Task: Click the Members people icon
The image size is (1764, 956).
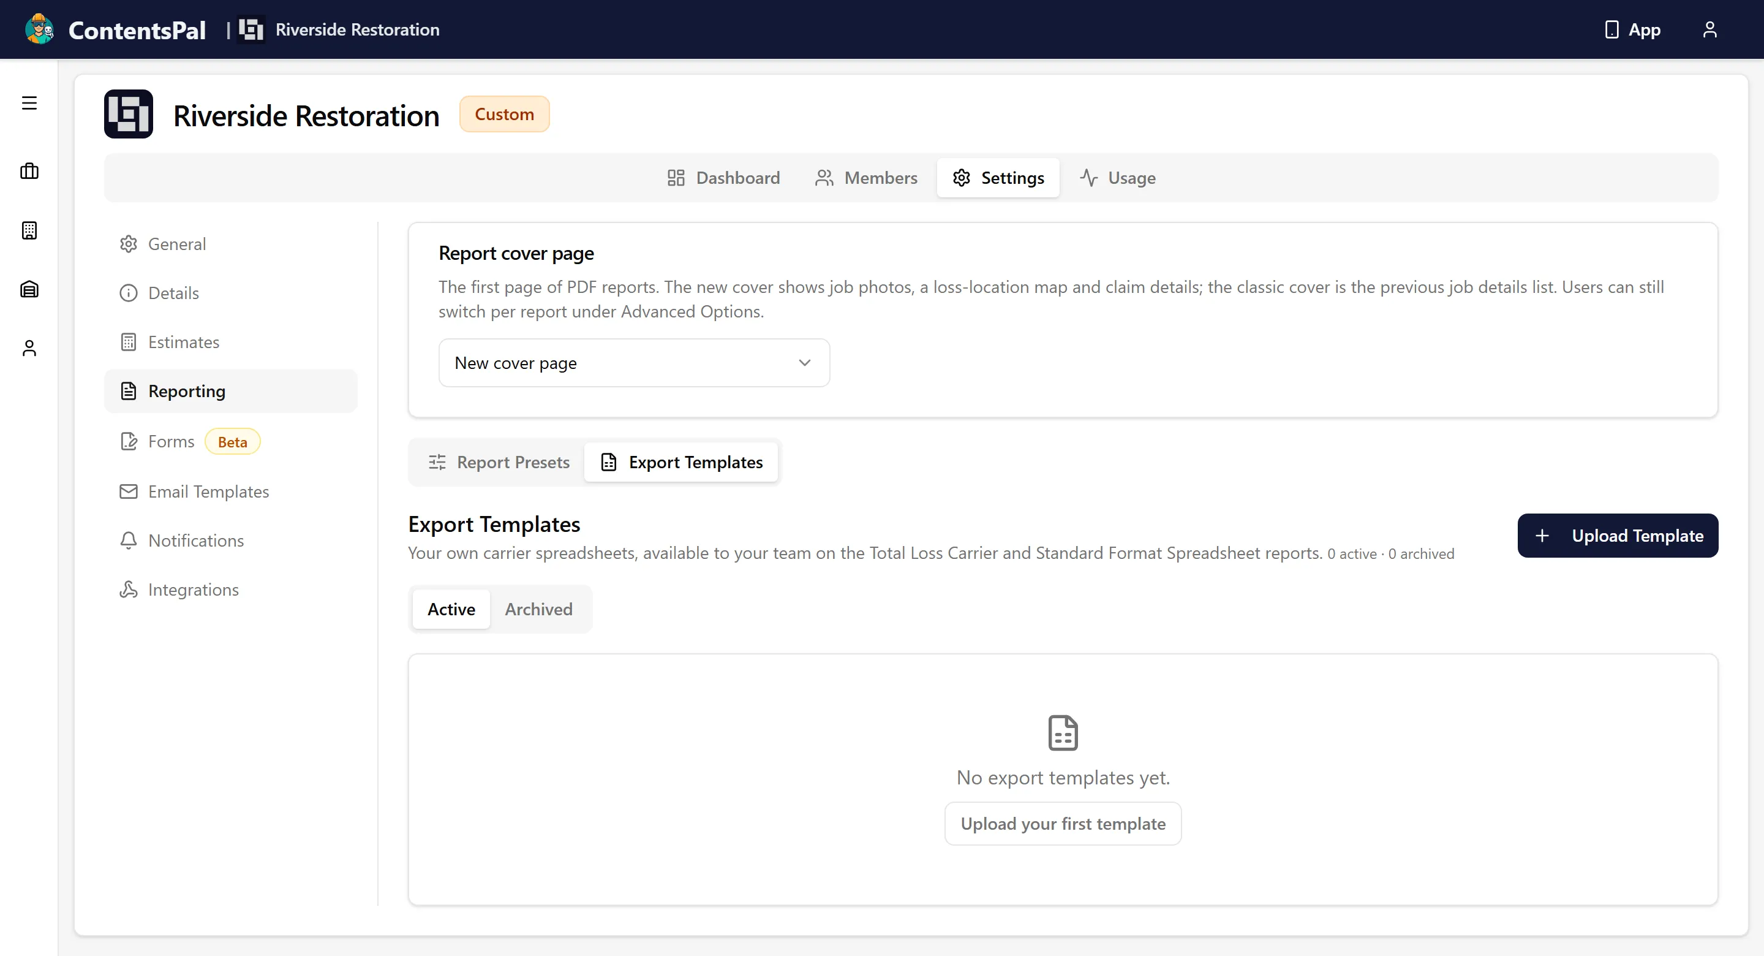Action: 824,178
